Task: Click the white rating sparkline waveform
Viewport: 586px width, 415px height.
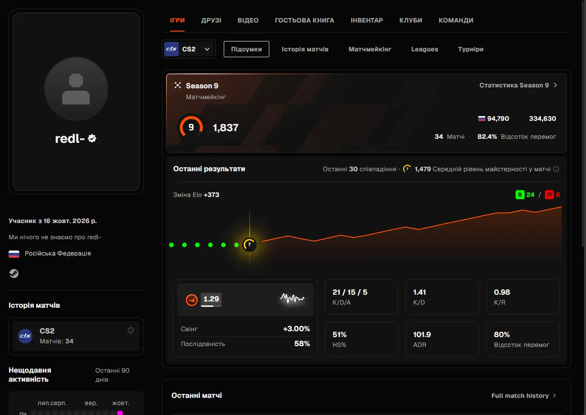Action: coord(292,298)
